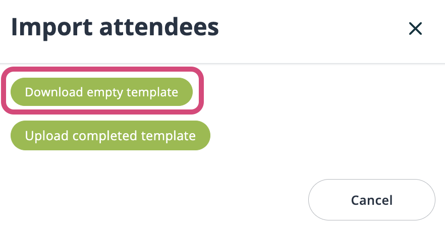The image size is (445, 227).
Task: Abort the import using Cancel
Action: pyautogui.click(x=371, y=200)
